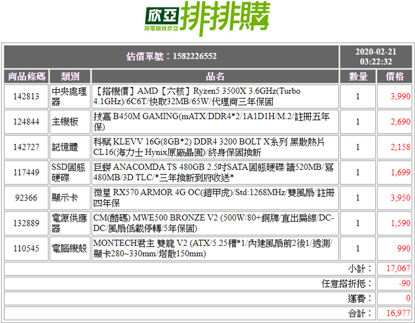Select quote number 1582226552 header
This screenshot has width=415, height=323.
tap(171, 56)
